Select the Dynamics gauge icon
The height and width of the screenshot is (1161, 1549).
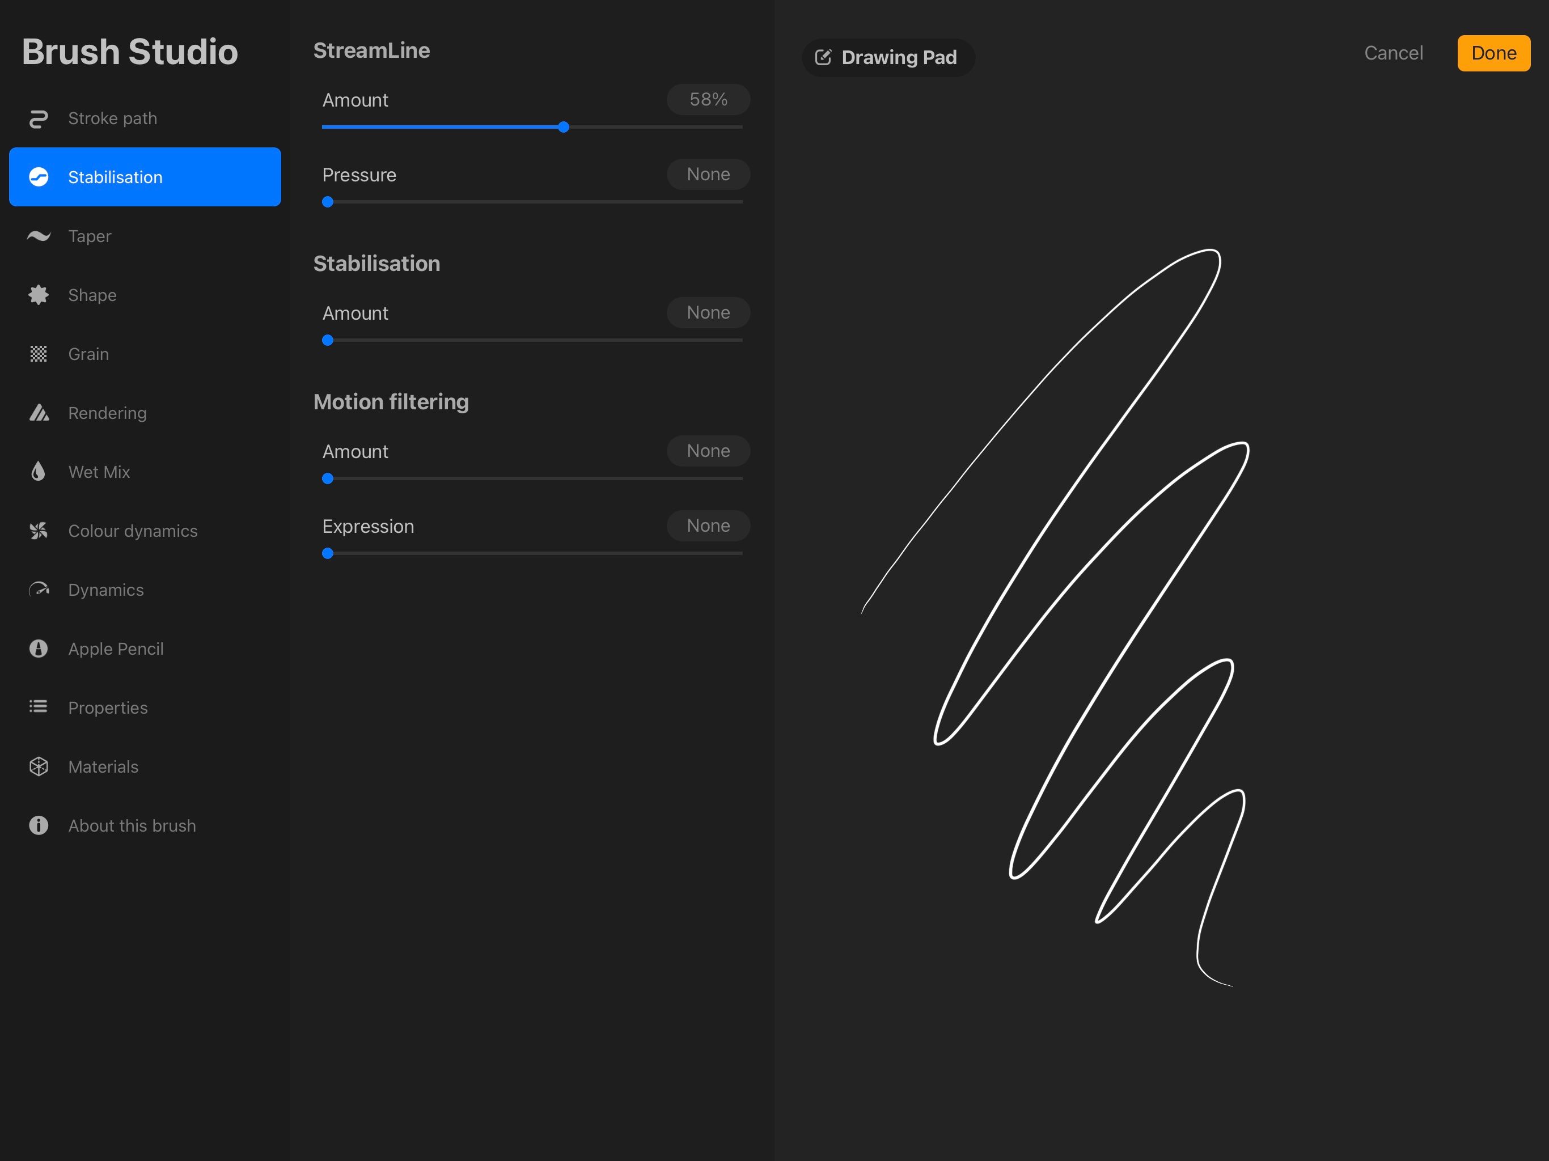[39, 590]
